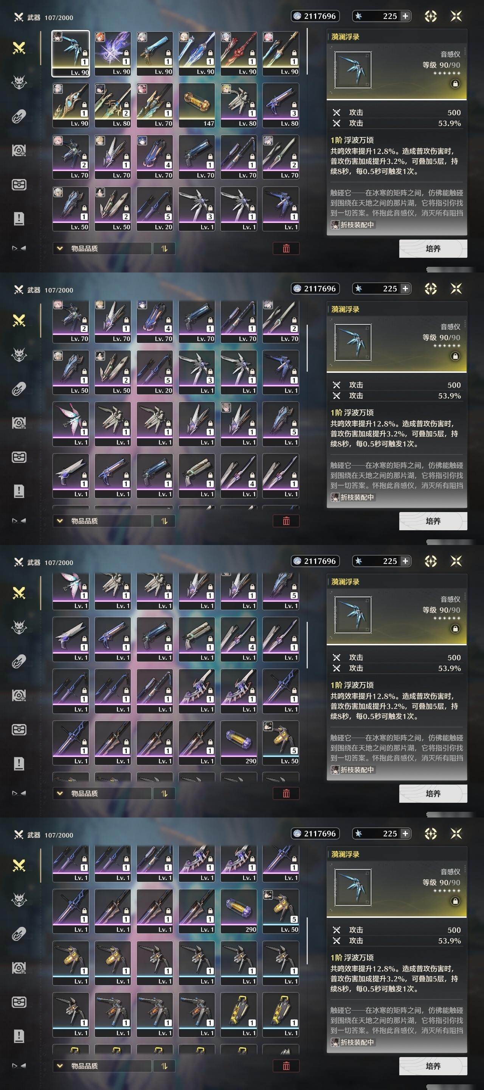484x1090 pixels.
Task: Open the circular four-arrow icon beside the topmost 225
Action: point(430,16)
